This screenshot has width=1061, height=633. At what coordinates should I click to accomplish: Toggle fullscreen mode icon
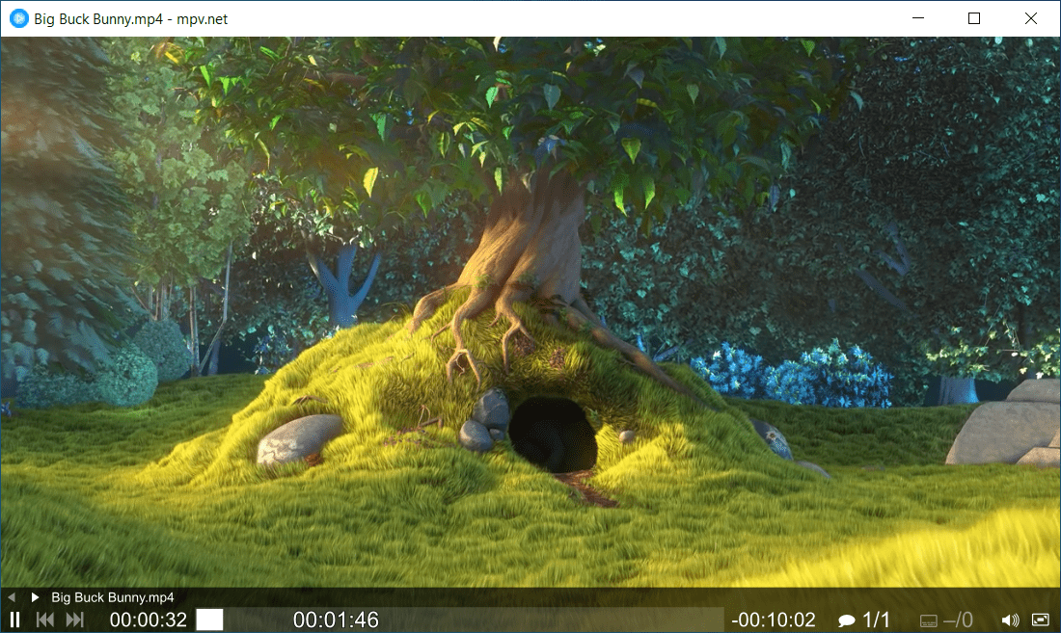pyautogui.click(x=1041, y=620)
